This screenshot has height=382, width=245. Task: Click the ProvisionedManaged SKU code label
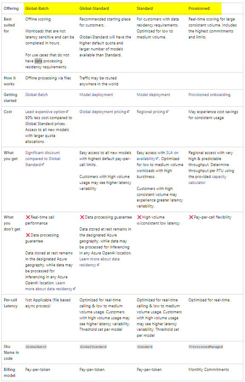tap(205, 347)
